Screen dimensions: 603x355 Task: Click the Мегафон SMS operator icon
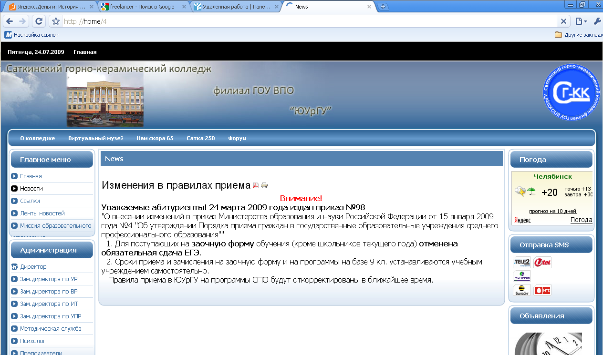(522, 276)
